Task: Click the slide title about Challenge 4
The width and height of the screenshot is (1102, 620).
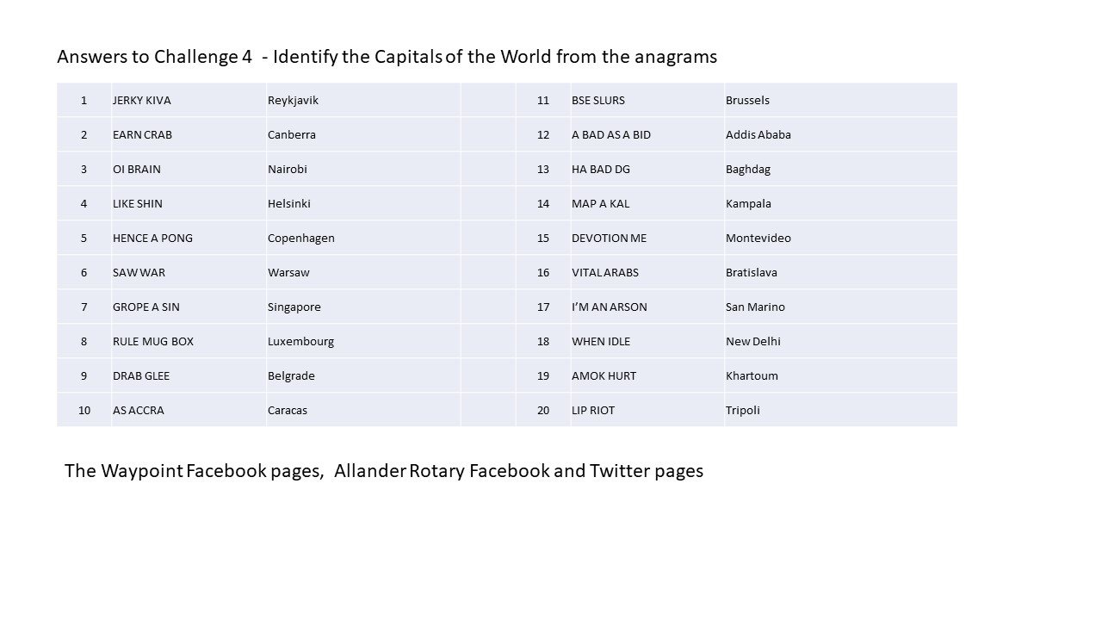Action: [387, 57]
